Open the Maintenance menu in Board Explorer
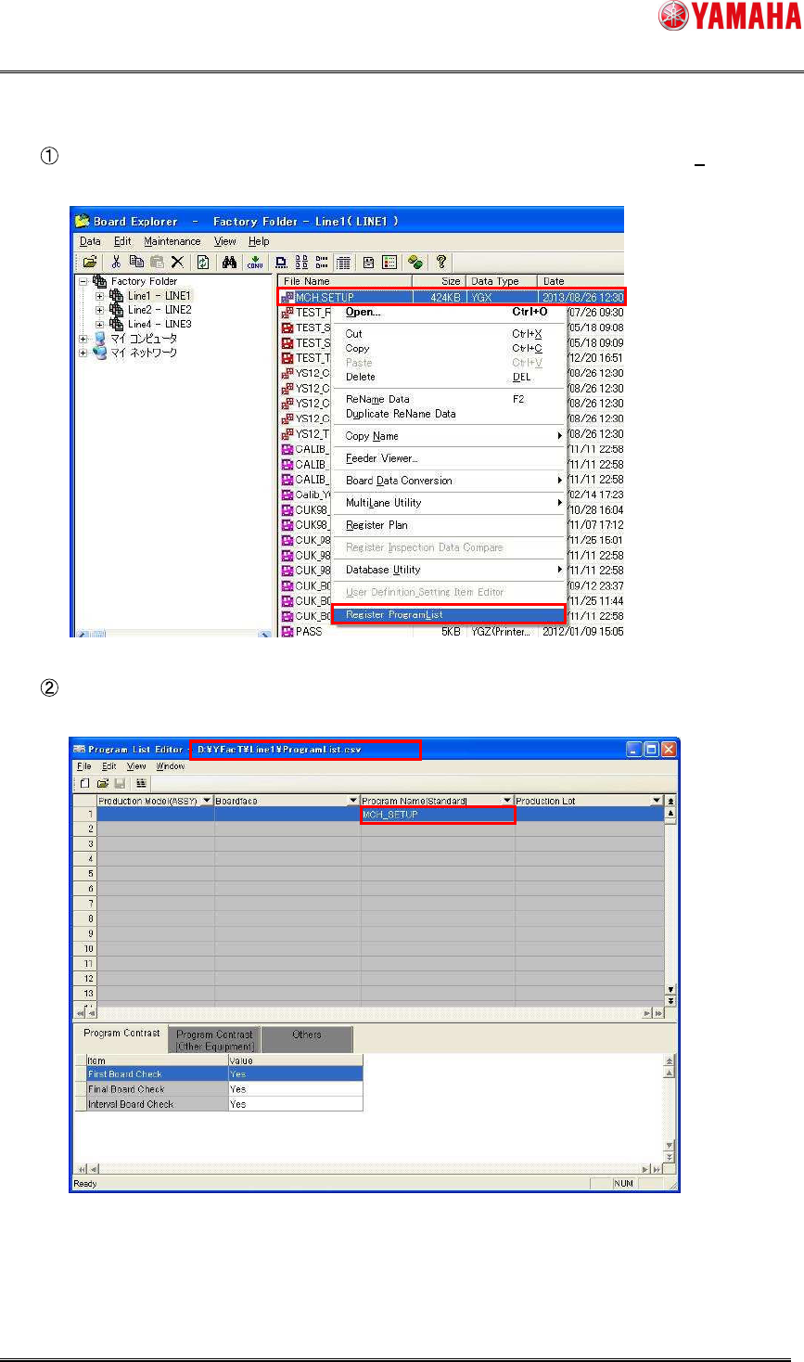The height and width of the screenshot is (1362, 804). point(172,241)
